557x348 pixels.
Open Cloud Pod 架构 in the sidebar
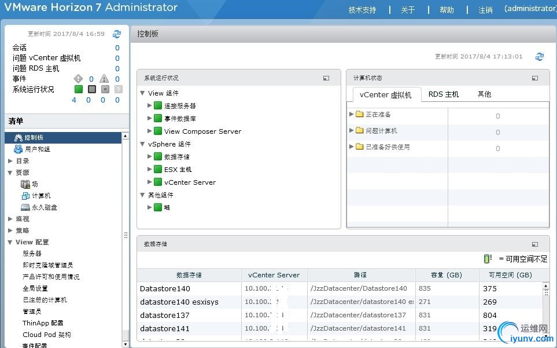(x=47, y=335)
